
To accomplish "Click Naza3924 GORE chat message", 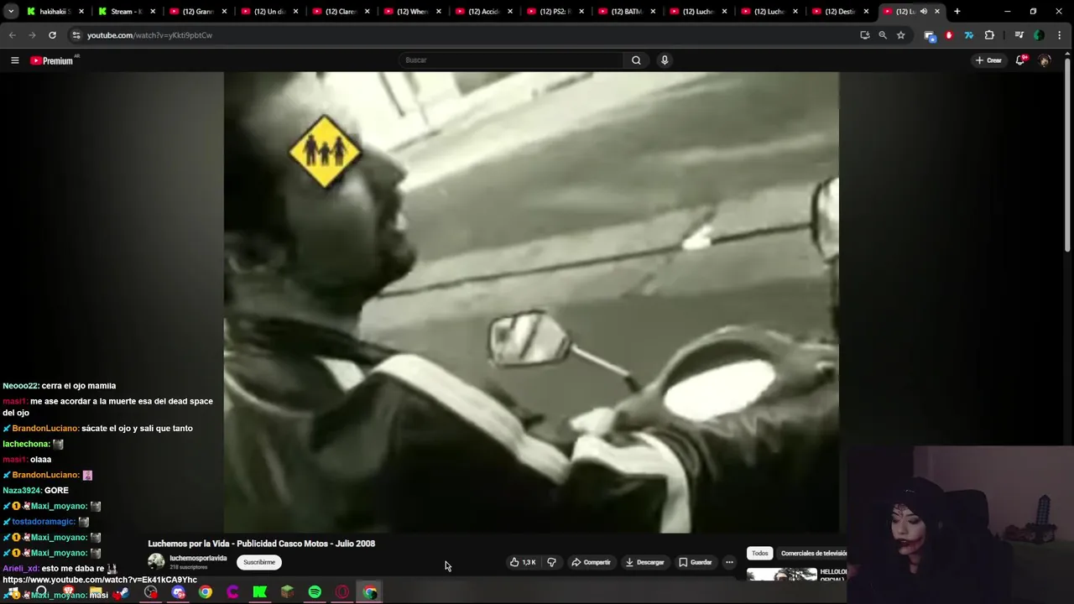I will tap(36, 491).
